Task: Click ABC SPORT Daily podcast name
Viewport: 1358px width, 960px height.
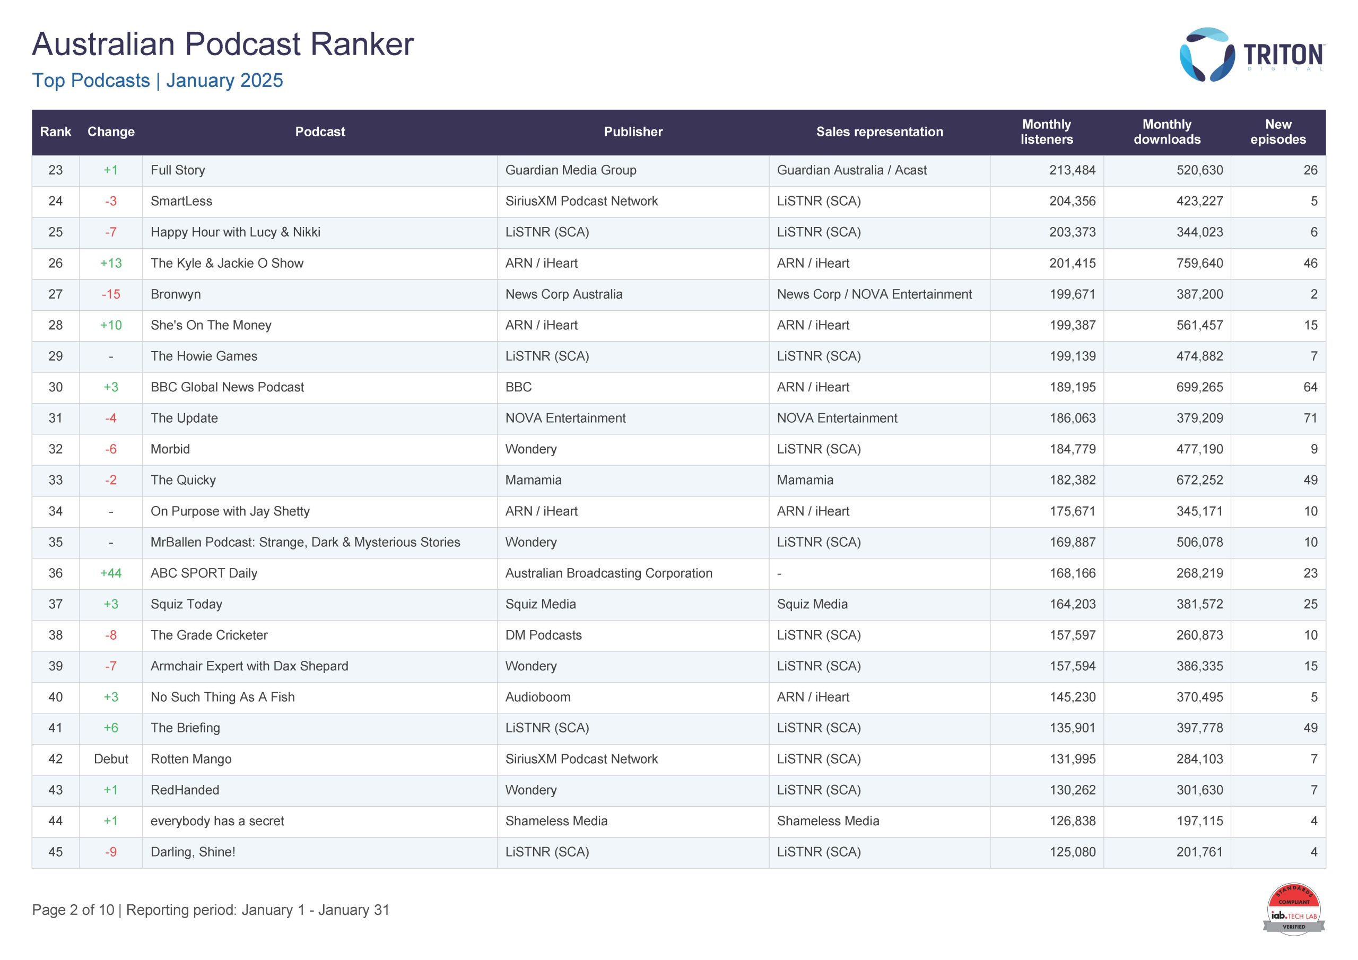Action: [204, 573]
